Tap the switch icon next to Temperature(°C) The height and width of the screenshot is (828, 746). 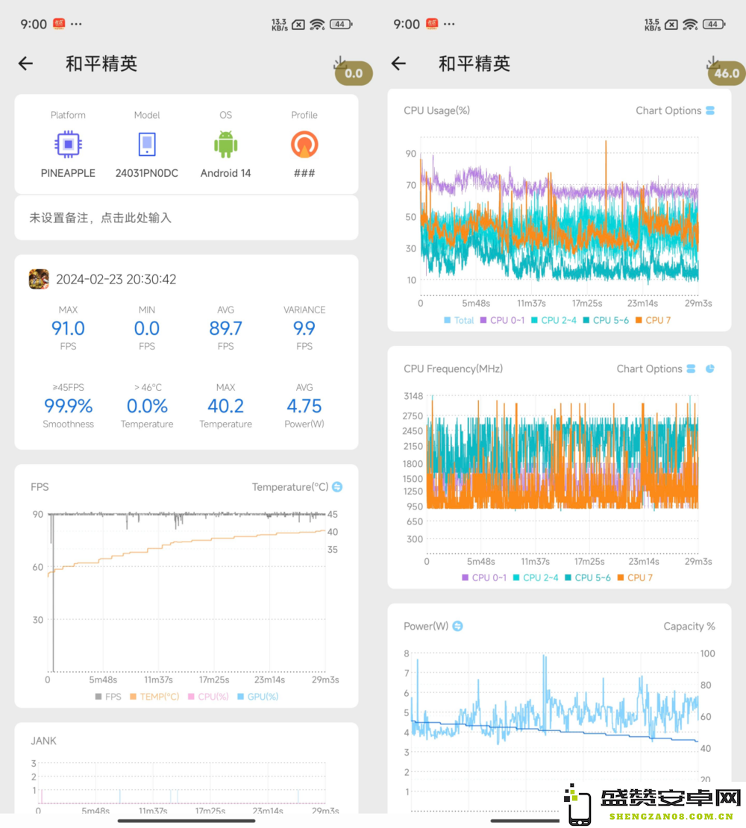pyautogui.click(x=337, y=487)
